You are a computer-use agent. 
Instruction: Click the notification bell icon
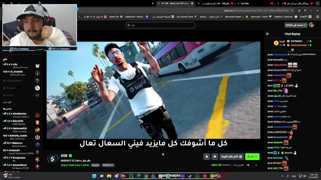(207, 157)
